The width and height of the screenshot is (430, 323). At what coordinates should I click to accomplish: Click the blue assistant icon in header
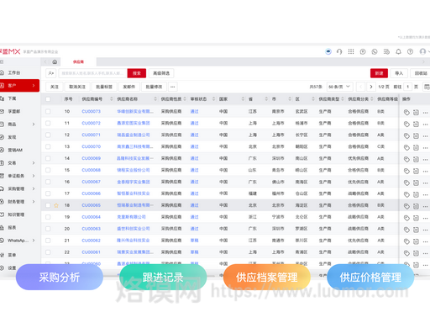328,51
